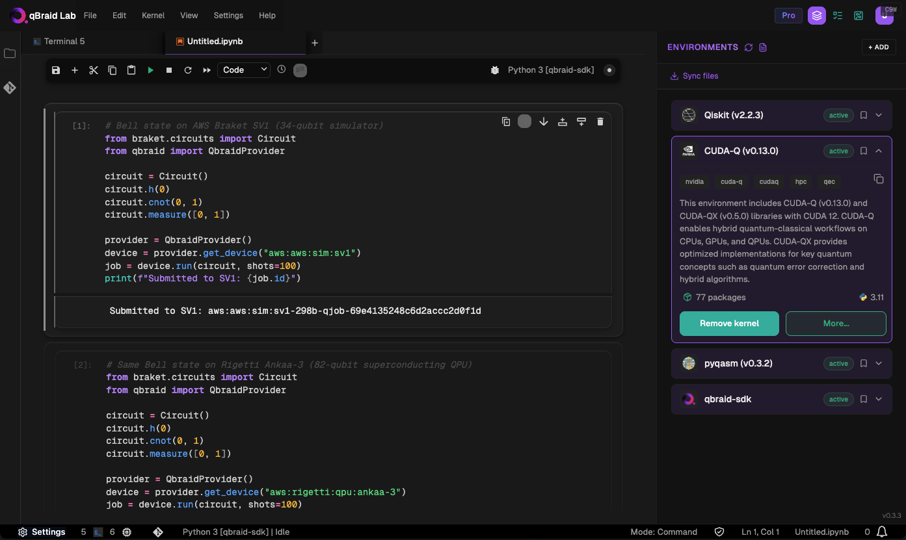Click the shield trust icon in status bar
The height and width of the screenshot is (540, 906).
[x=719, y=532]
